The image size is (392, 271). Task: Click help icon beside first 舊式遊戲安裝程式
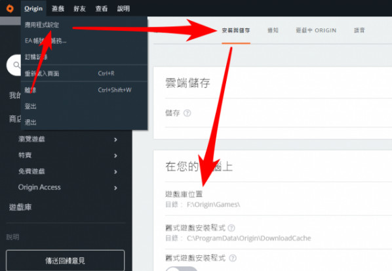[x=231, y=228]
